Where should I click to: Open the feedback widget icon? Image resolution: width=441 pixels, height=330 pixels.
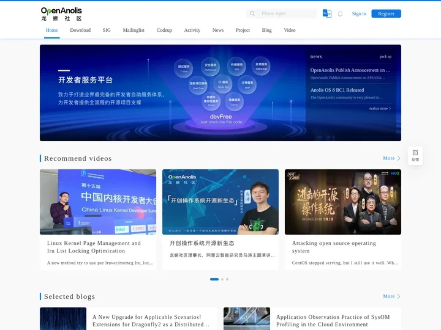415,155
